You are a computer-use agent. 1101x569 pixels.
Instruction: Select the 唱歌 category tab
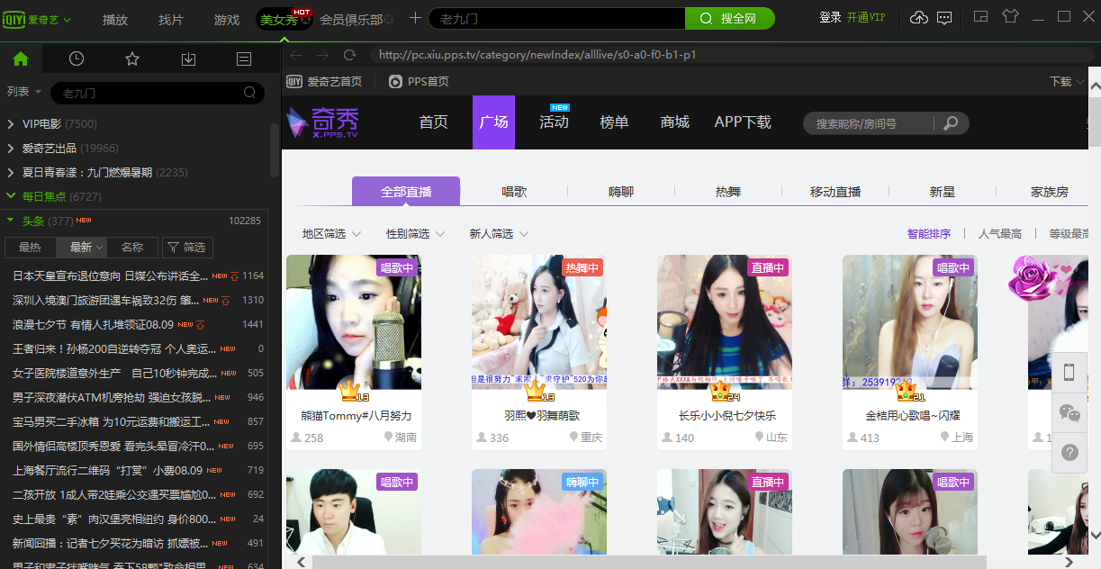514,192
